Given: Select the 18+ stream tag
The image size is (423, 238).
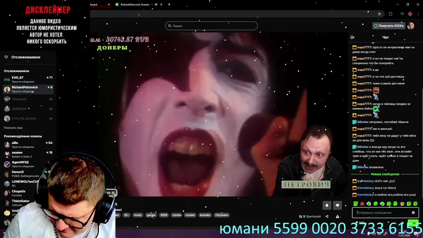Looking at the screenshot, I should tap(126, 215).
